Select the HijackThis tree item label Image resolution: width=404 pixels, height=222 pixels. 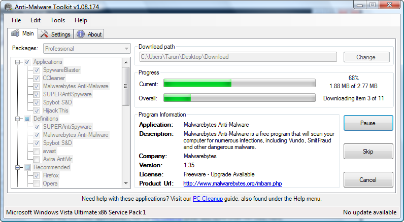click(x=56, y=110)
